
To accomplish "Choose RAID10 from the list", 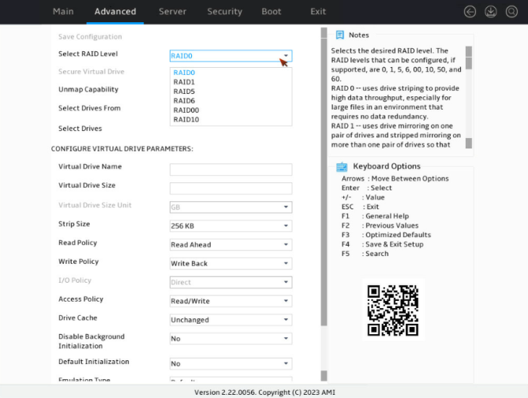I will [x=186, y=119].
